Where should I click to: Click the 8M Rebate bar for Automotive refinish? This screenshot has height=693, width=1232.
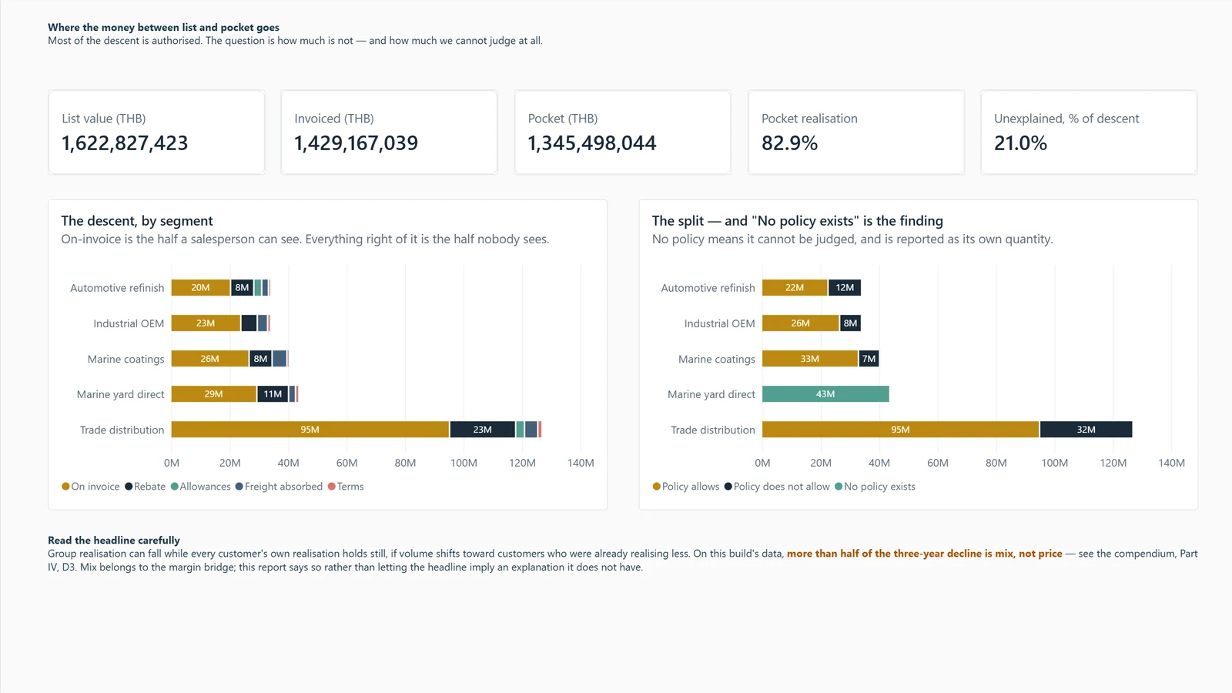(x=243, y=288)
